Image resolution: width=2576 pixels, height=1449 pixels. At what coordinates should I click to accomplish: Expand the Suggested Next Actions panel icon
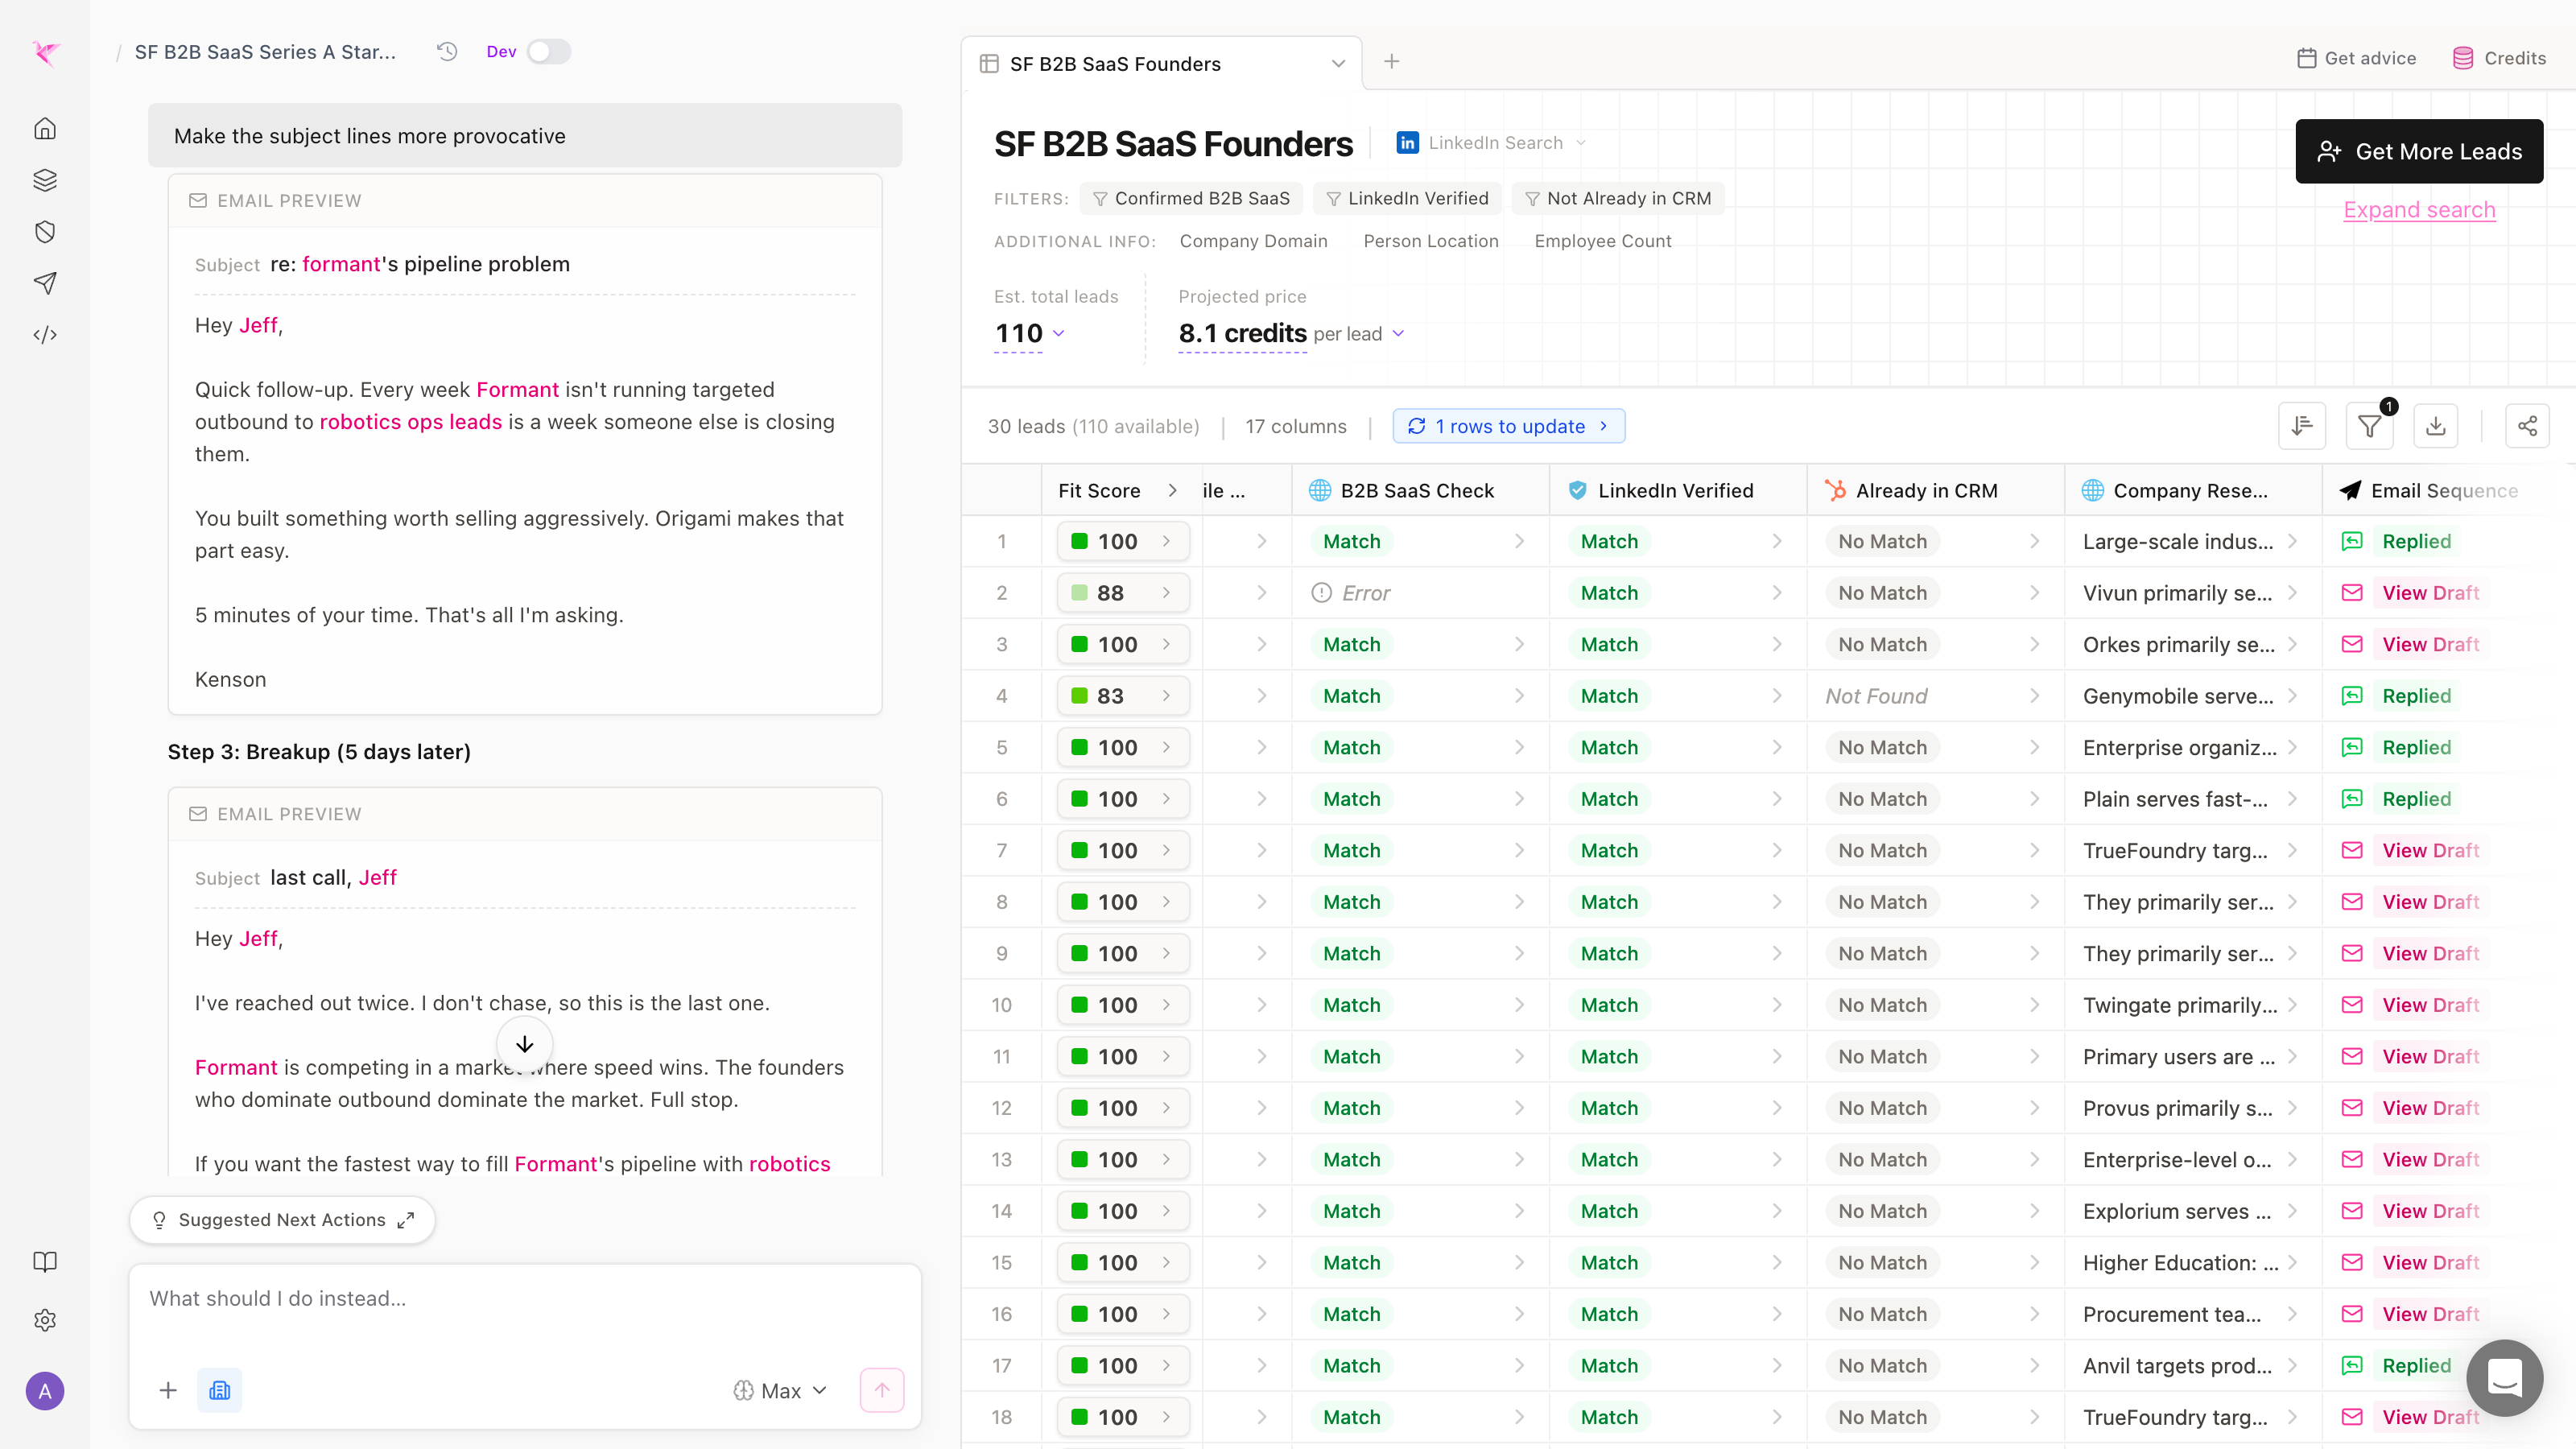[405, 1220]
